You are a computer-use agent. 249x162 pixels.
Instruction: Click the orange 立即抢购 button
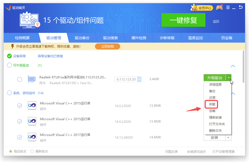[107, 47]
